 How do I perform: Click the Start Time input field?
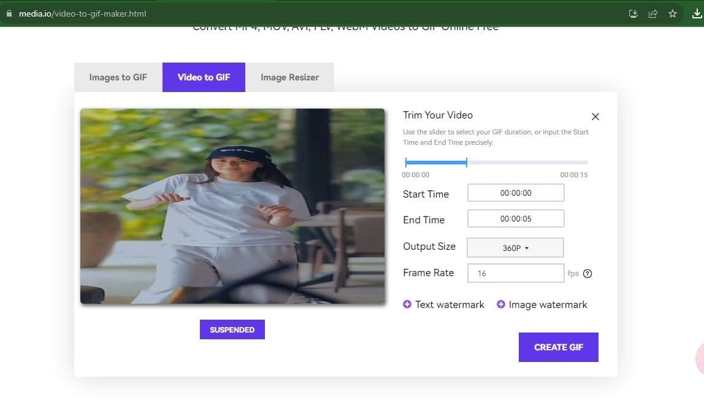515,192
